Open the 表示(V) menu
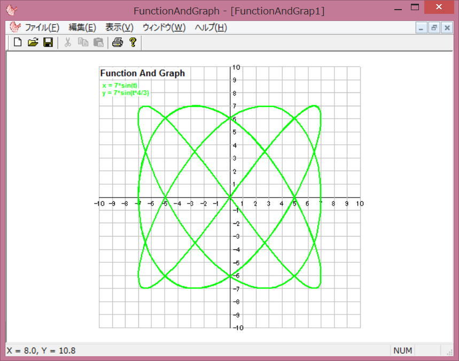This screenshot has height=361, width=459. click(119, 27)
